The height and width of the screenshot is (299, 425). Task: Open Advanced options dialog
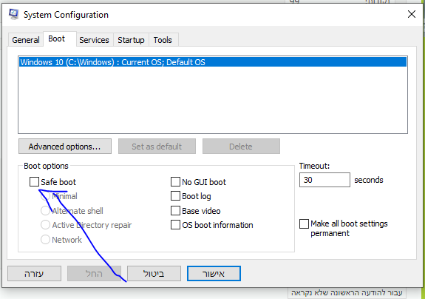tap(65, 147)
